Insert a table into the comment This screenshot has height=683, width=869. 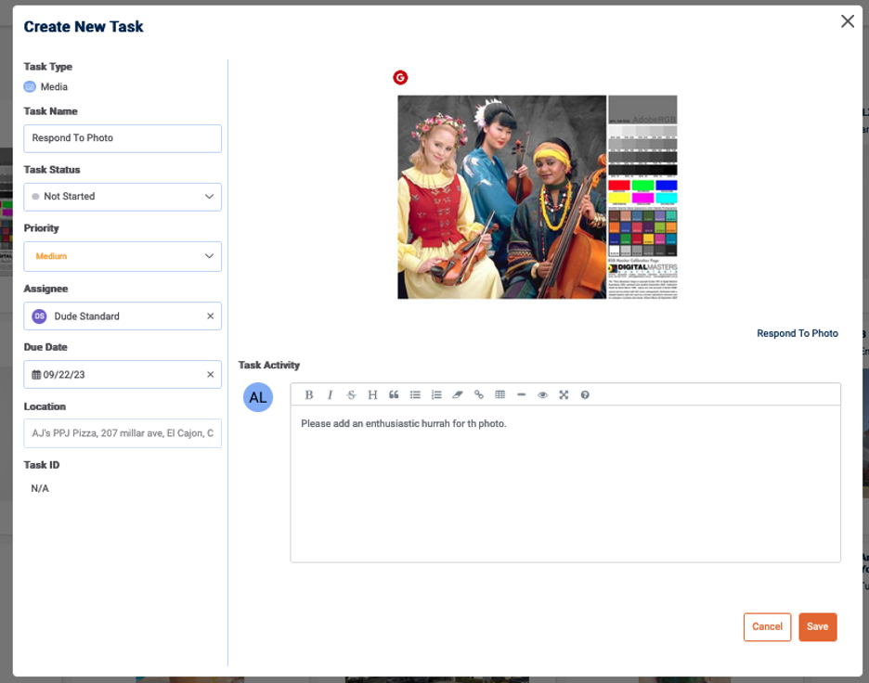coord(500,394)
